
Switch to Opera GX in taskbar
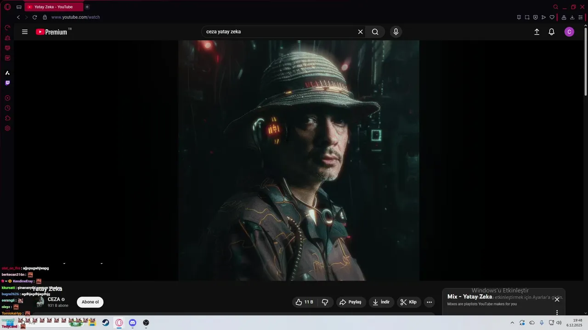119,323
